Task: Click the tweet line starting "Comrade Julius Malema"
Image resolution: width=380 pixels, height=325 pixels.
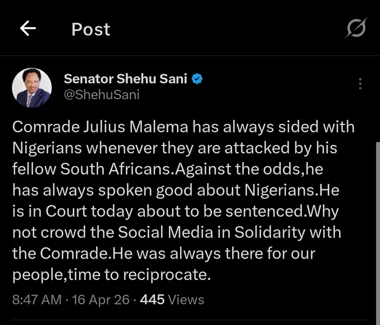Action: pyautogui.click(x=183, y=127)
